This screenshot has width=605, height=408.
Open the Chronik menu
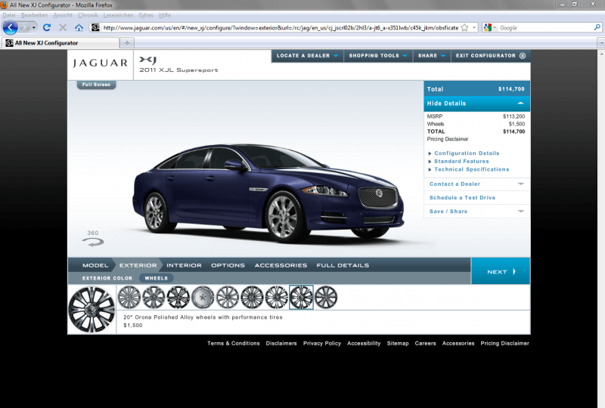click(88, 15)
